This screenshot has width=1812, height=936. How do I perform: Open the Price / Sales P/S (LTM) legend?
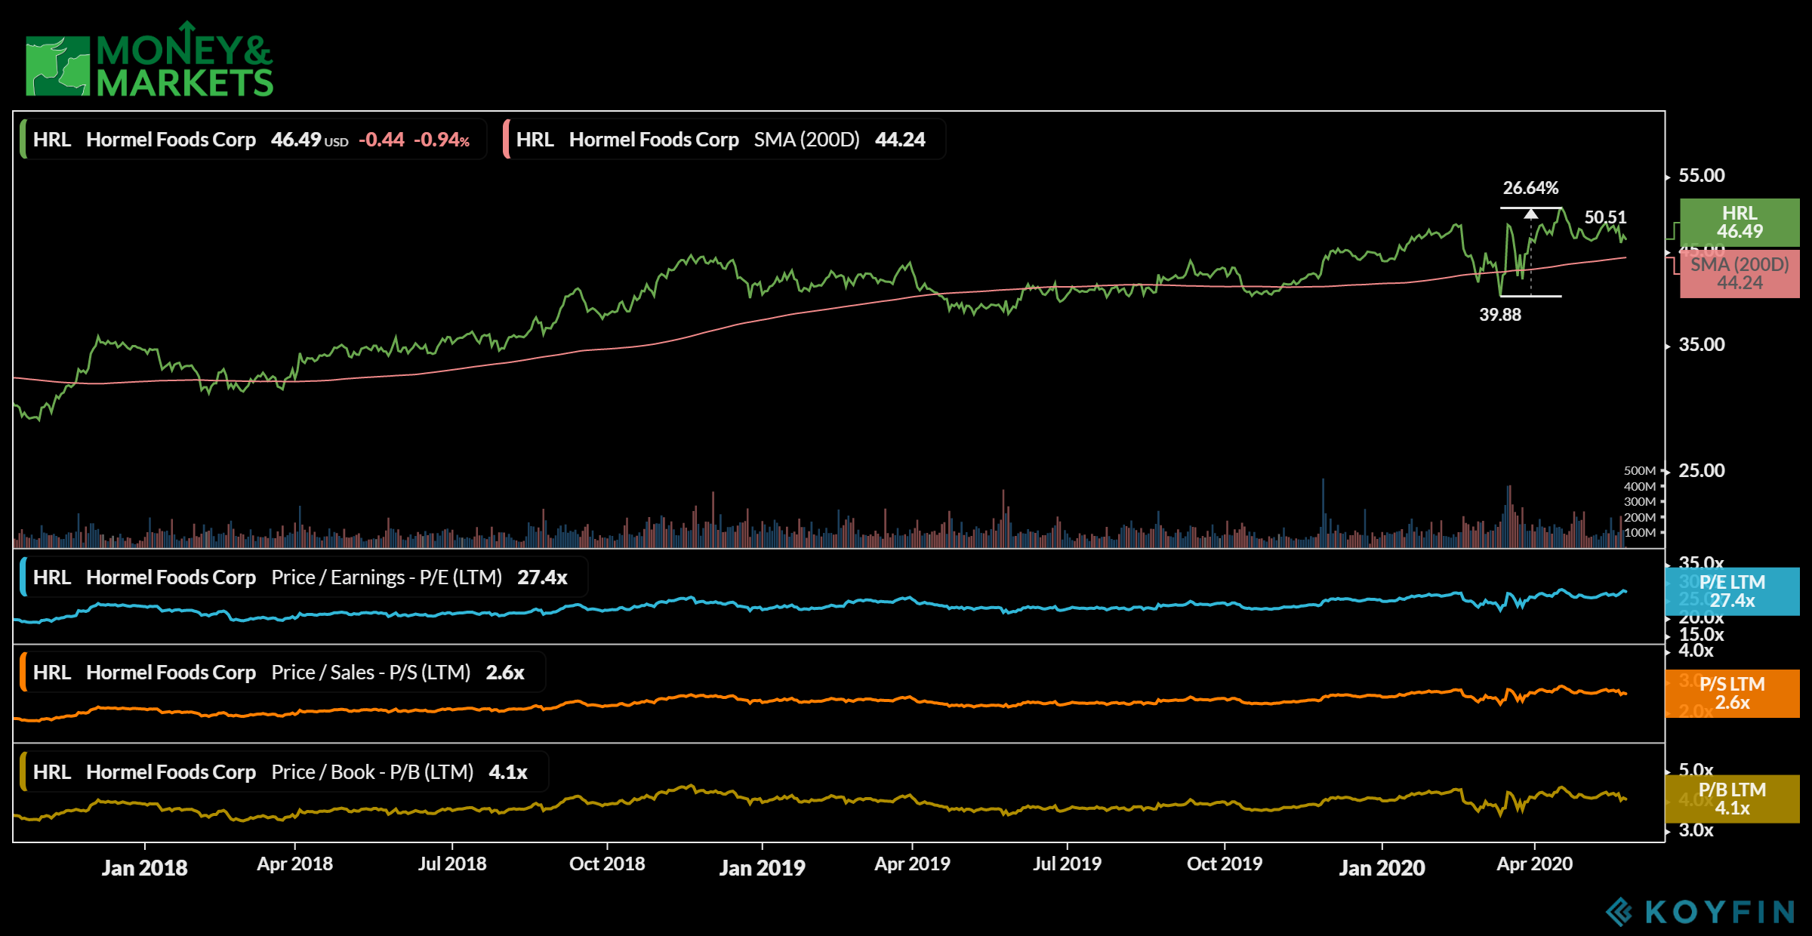282,673
